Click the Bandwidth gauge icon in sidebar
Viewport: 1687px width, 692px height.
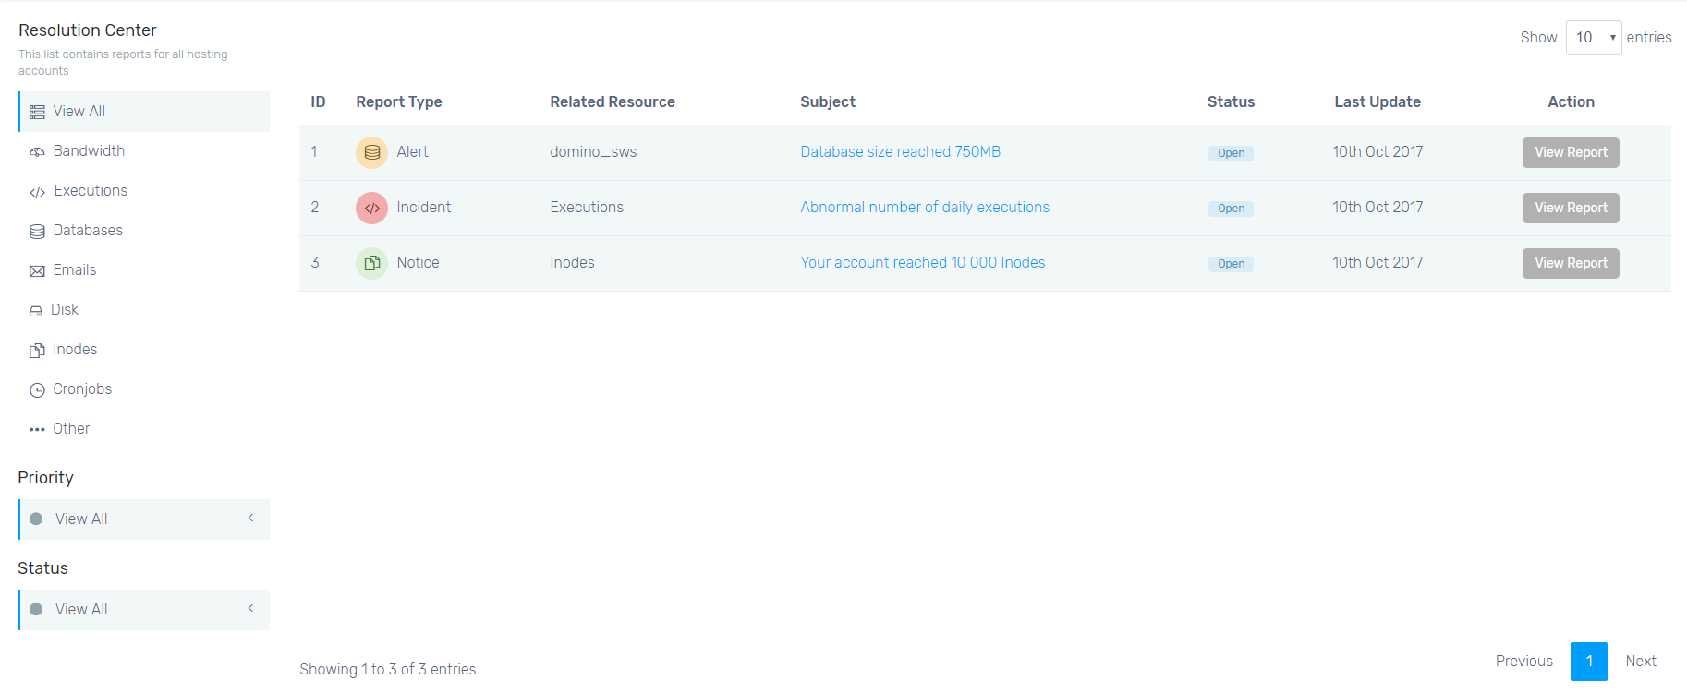tap(37, 152)
